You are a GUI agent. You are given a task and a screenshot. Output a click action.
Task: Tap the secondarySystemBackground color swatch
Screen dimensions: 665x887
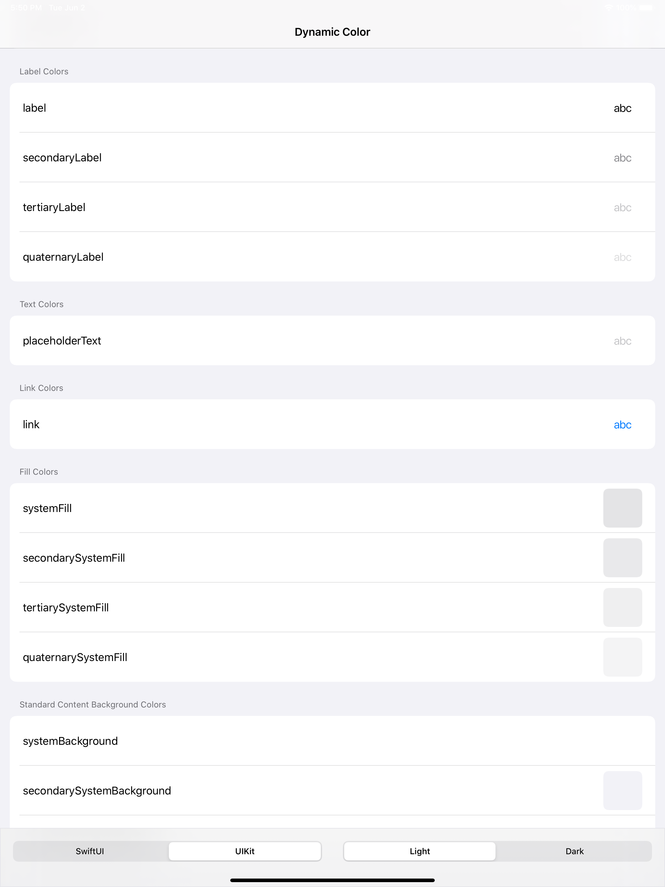pyautogui.click(x=622, y=790)
